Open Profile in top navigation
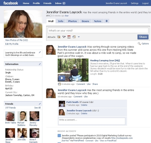 pos(36,3)
